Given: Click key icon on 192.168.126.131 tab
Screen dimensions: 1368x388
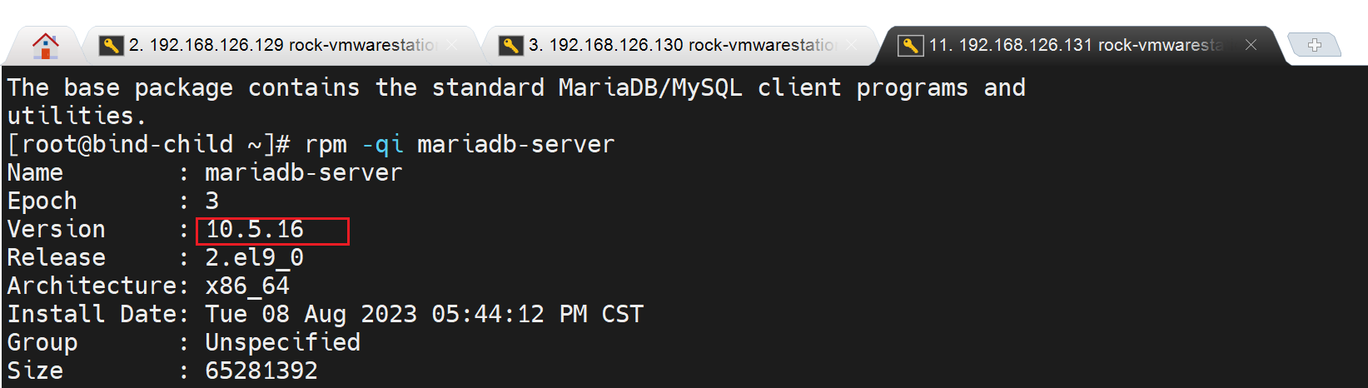Looking at the screenshot, I should click(910, 45).
